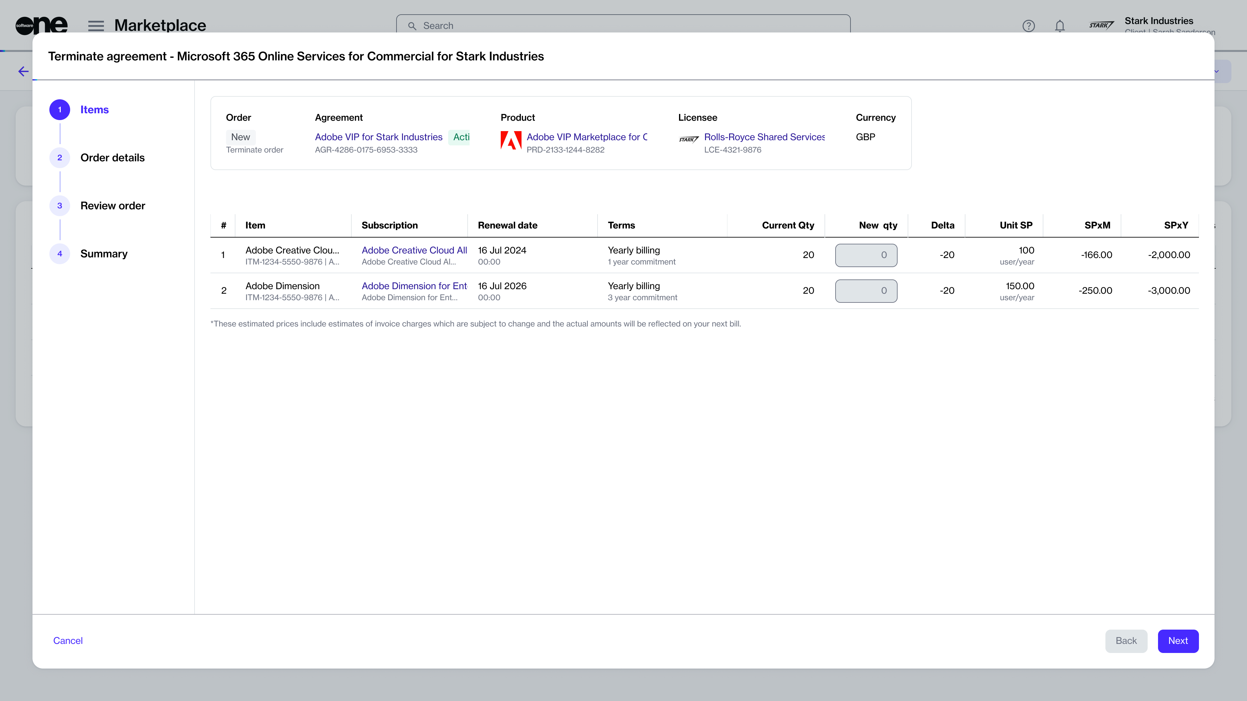1247x701 pixels.
Task: Go to step 4 Summary
Action: [104, 253]
